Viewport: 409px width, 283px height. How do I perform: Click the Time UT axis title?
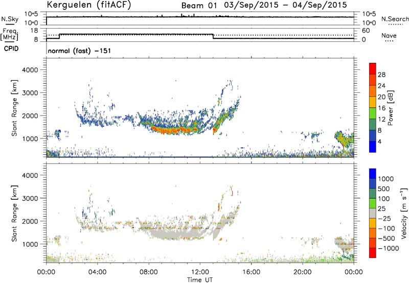point(200,280)
